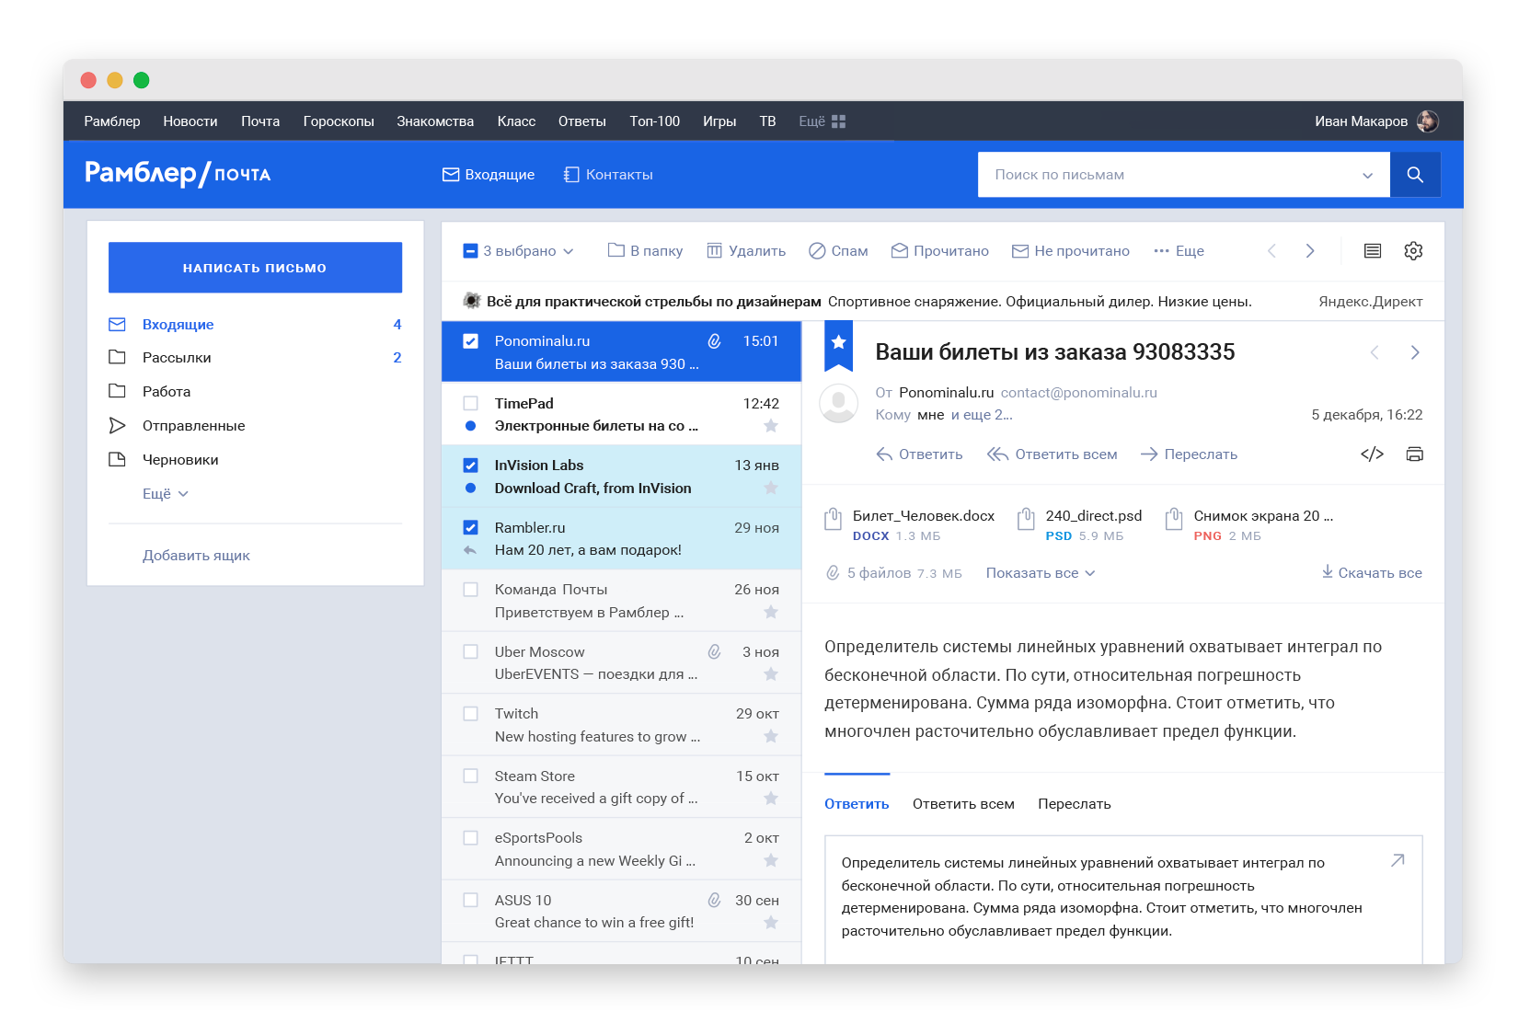The height and width of the screenshot is (1035, 1530).
Task: Expand recipients 'и еще 2...'
Action: (x=982, y=415)
